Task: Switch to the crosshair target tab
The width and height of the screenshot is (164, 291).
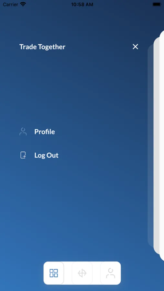Action: pos(82,273)
